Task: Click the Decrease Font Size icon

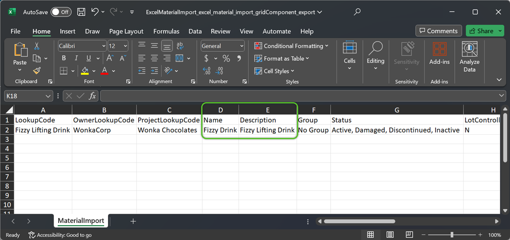Action: click(x=122, y=58)
